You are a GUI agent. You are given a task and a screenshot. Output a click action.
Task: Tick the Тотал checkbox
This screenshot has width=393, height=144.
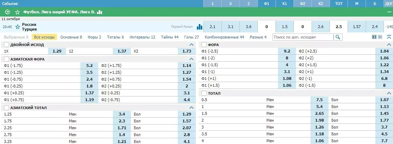tap(204, 93)
